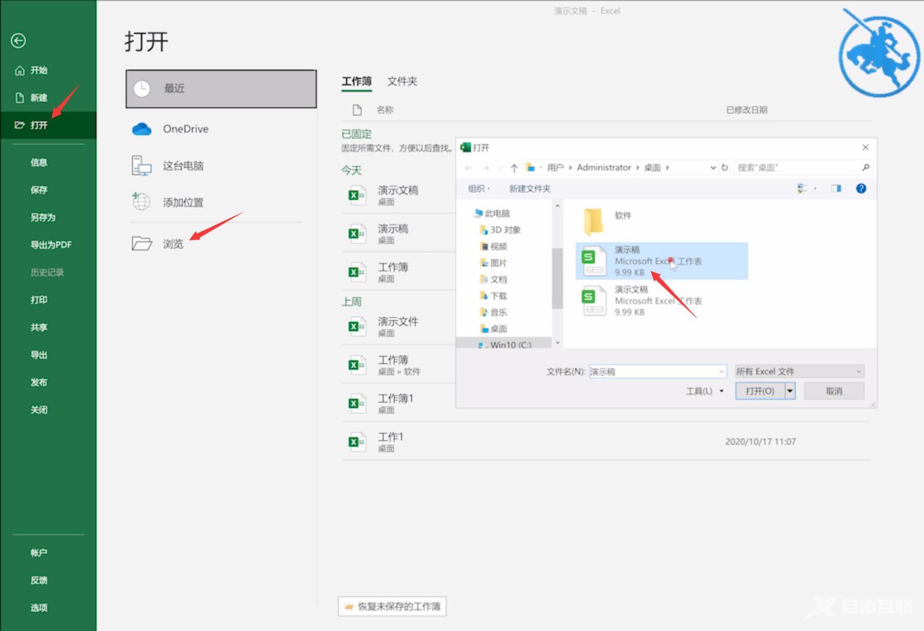Click the 用户 breadcrumb in address bar
The image size is (924, 631).
click(555, 168)
